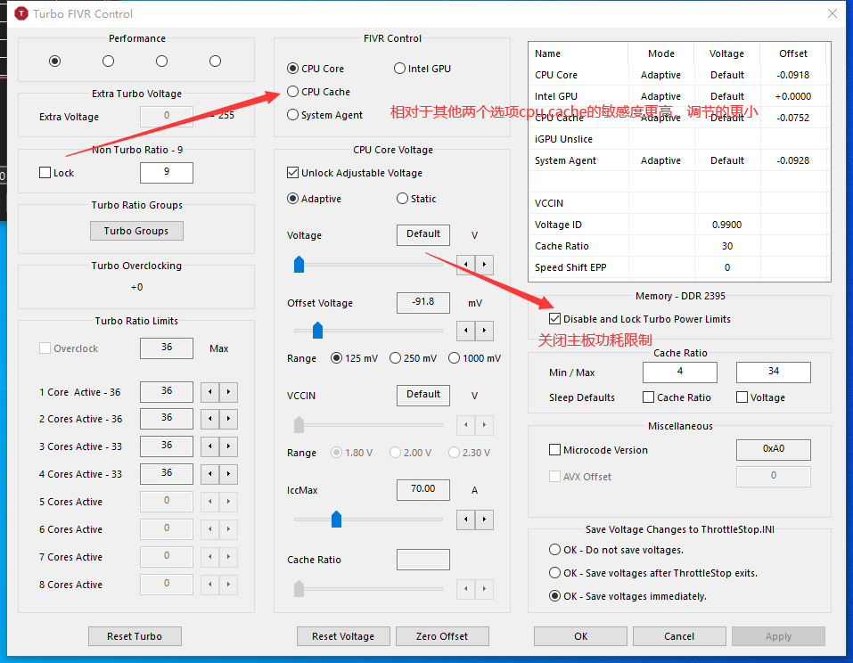
Task: Click the Cache Ratio Min field
Action: (x=680, y=372)
